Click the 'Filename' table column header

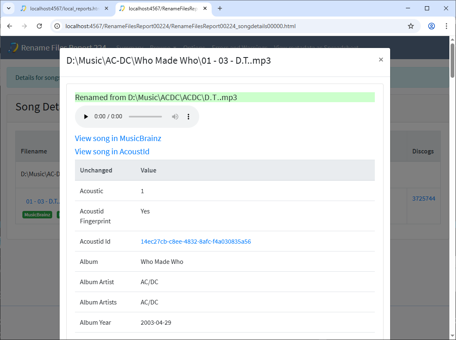(34, 151)
